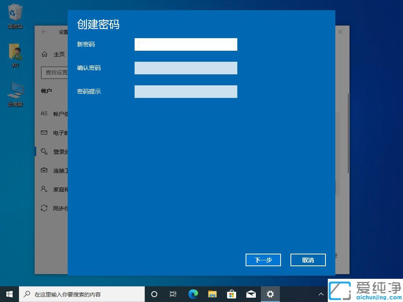Click the envelope icon beside 电子邮件
The image size is (403, 302).
(44, 133)
